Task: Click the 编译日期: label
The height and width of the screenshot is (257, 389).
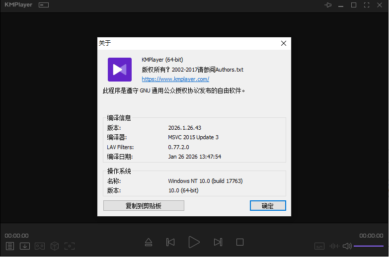Action: 120,157
